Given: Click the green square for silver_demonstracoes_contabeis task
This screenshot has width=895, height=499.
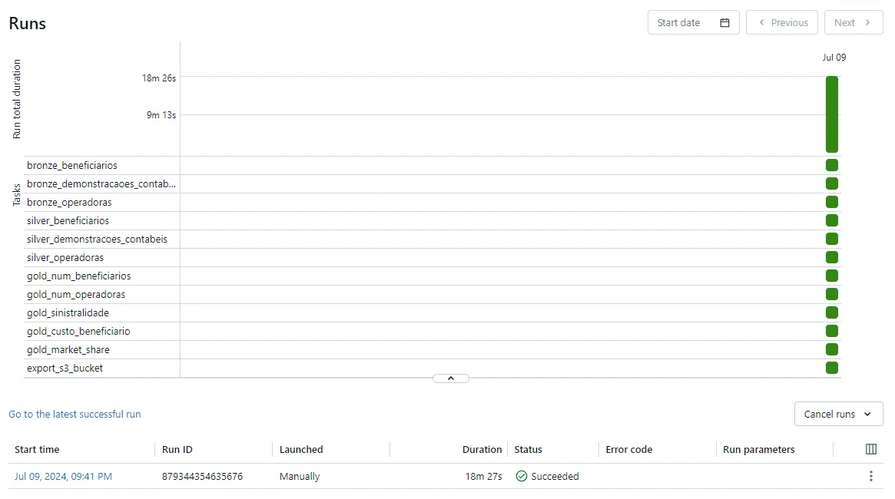Looking at the screenshot, I should pos(832,239).
